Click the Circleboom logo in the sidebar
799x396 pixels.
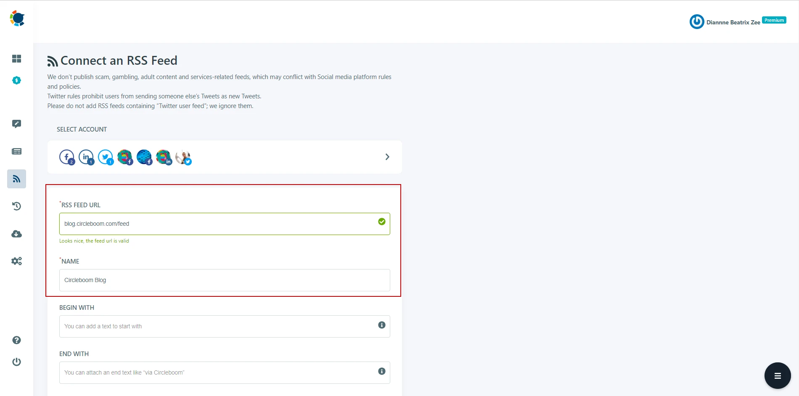pos(17,18)
